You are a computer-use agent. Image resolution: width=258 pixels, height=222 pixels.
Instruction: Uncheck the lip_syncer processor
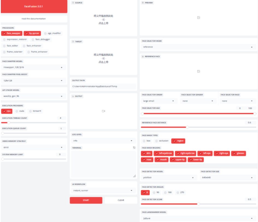(x=32, y=33)
